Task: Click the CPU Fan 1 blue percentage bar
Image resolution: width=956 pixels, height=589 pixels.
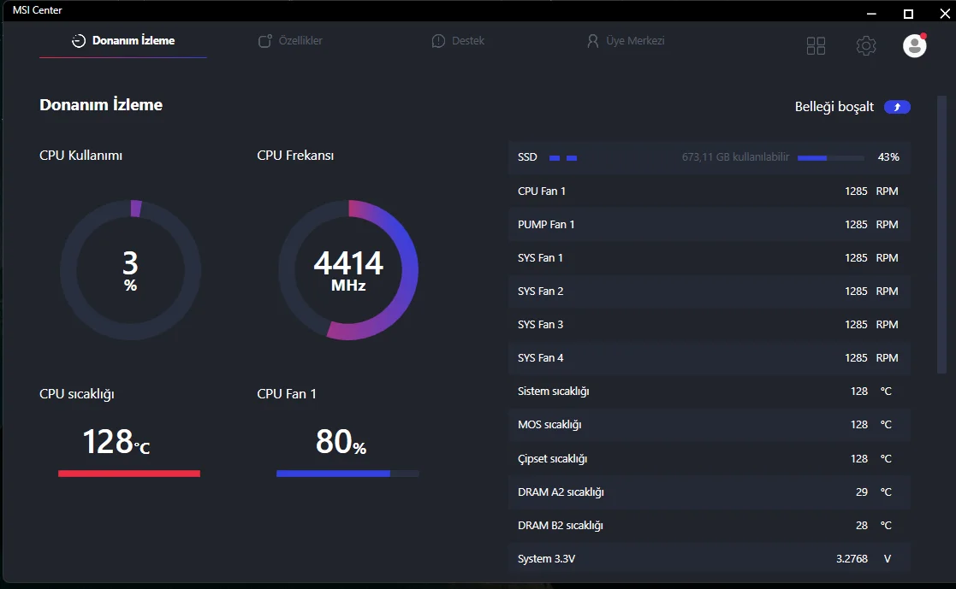Action: (x=347, y=474)
